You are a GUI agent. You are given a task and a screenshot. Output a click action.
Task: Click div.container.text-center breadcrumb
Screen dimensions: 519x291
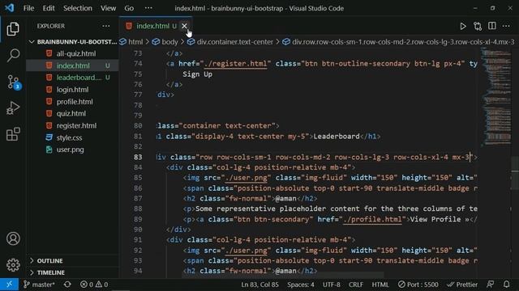pos(230,42)
